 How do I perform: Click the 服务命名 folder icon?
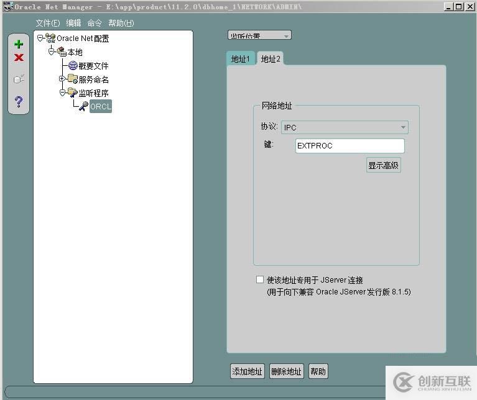(x=73, y=79)
